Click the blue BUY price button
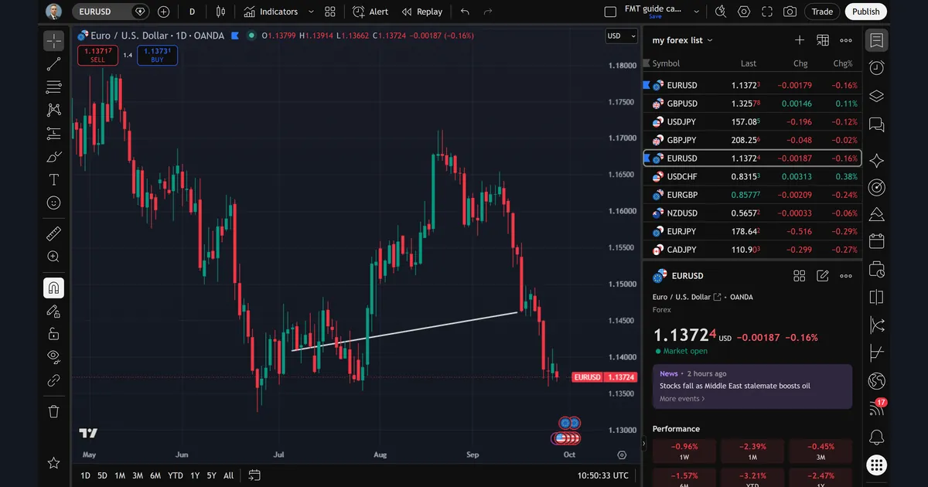 point(157,55)
